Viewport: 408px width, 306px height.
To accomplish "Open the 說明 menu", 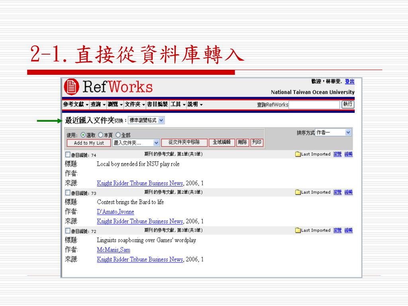I will click(195, 104).
